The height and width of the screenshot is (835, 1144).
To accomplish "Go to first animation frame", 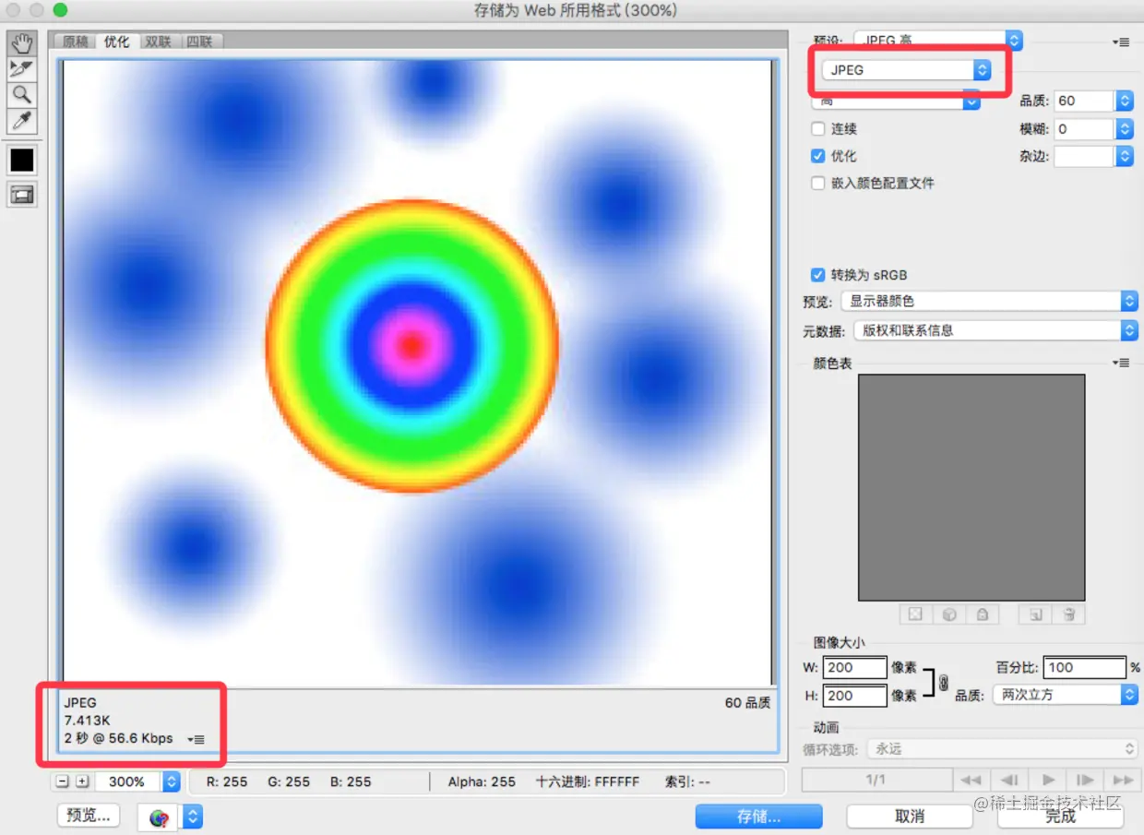I will coord(970,780).
